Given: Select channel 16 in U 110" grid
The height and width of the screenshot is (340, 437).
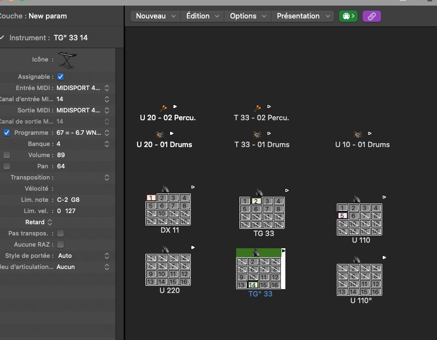Looking at the screenshot, I should coord(376,291).
